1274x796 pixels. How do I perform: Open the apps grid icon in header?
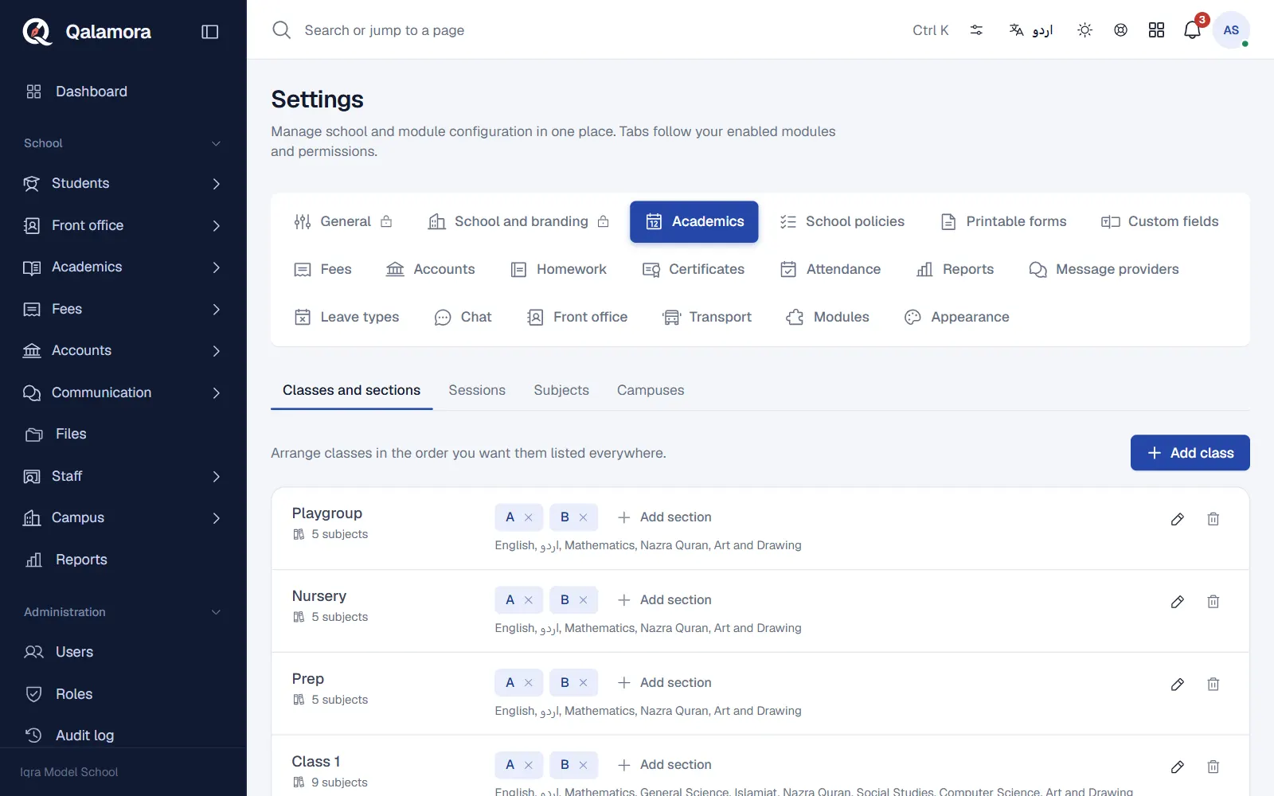(1156, 30)
